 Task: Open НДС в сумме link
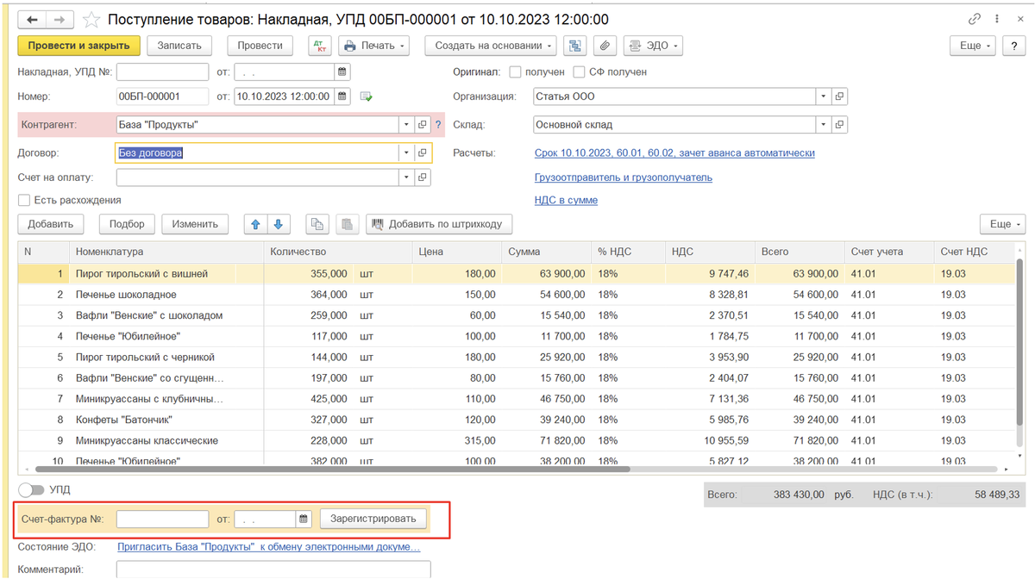coord(566,200)
